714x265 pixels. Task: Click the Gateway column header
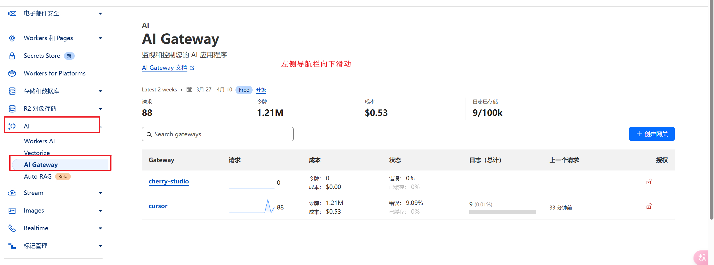pos(161,160)
